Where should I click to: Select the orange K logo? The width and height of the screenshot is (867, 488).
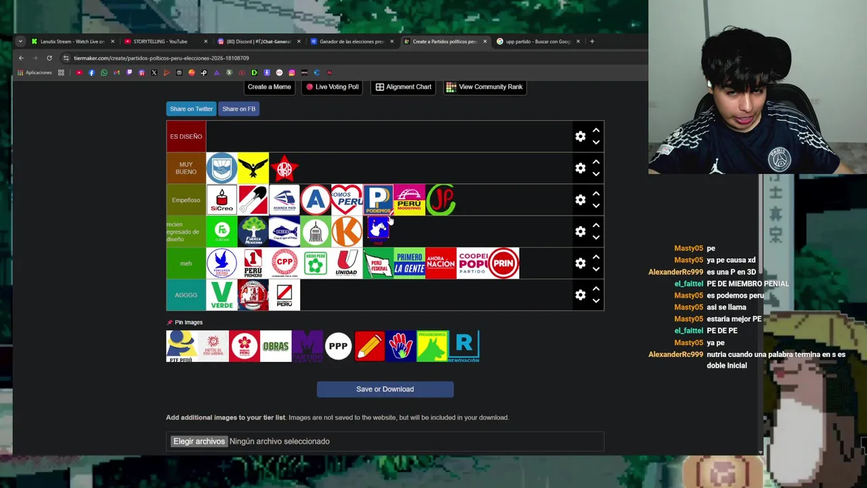click(347, 232)
